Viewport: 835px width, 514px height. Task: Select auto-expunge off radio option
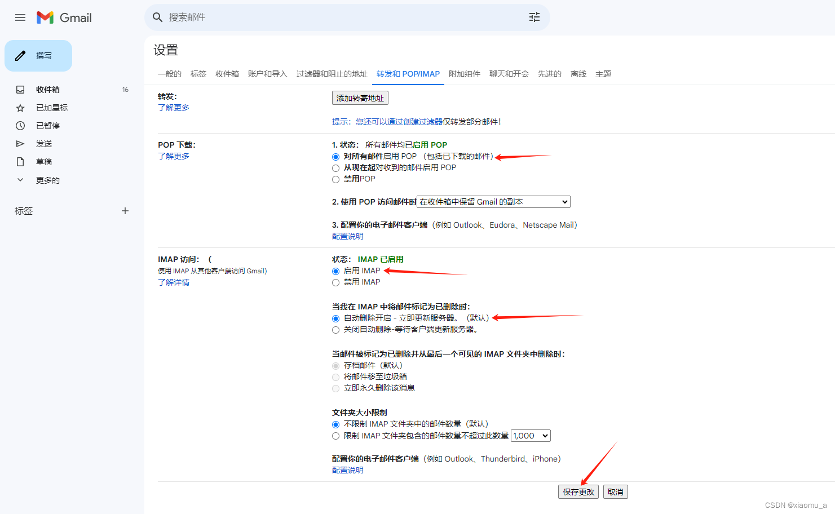click(x=336, y=330)
